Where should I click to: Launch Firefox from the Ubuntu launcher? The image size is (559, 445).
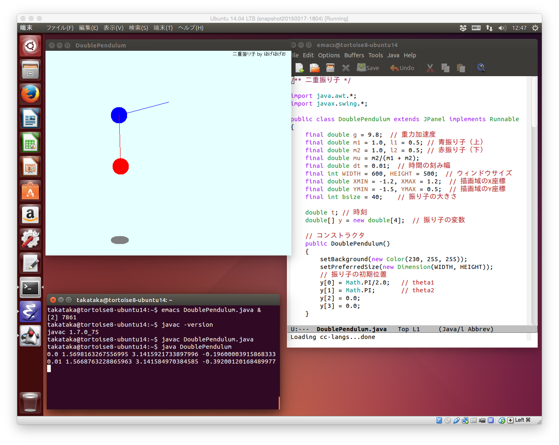click(x=30, y=94)
